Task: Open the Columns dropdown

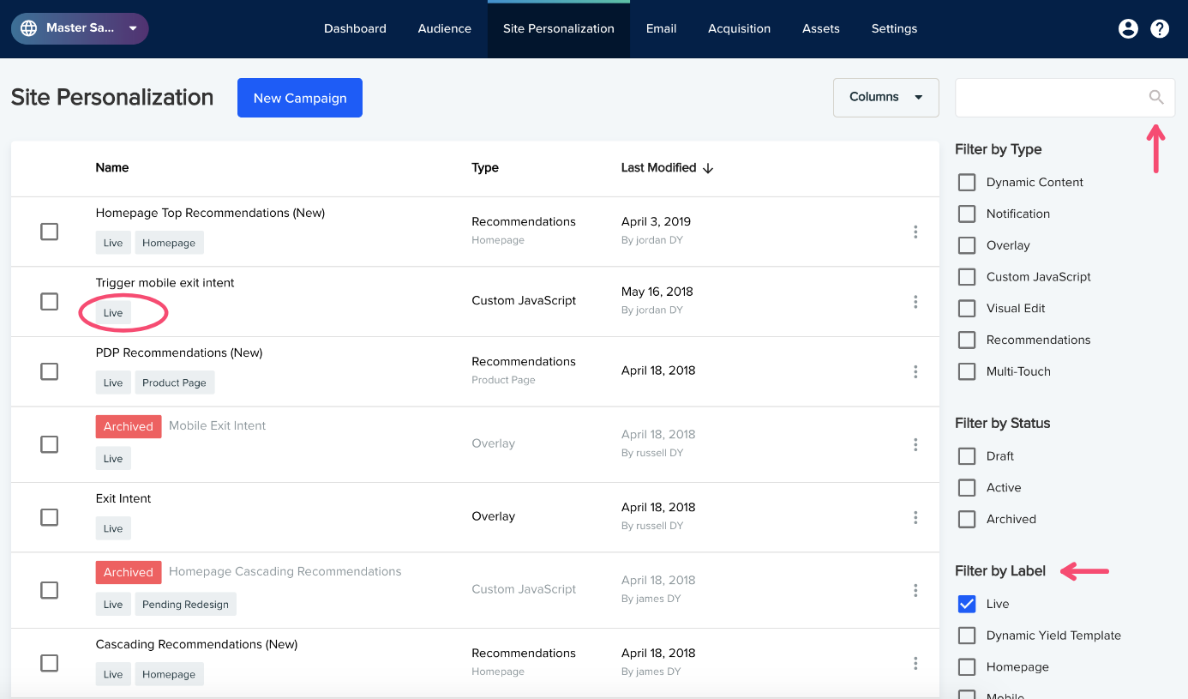Action: pyautogui.click(x=885, y=98)
